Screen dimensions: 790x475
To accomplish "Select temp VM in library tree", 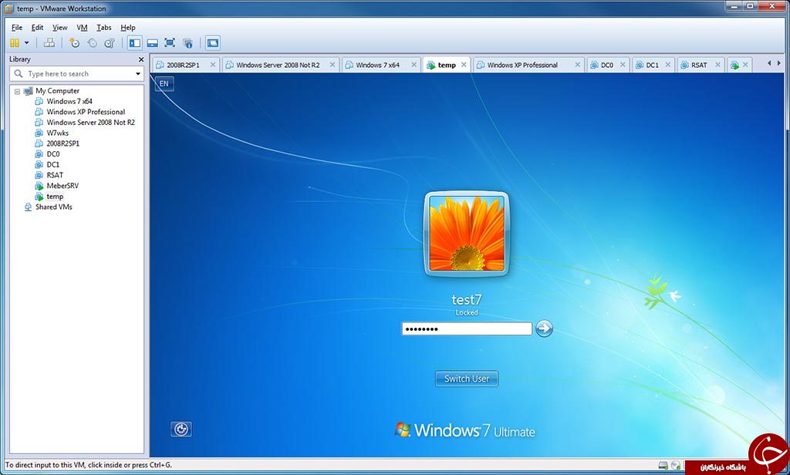I will 55,197.
